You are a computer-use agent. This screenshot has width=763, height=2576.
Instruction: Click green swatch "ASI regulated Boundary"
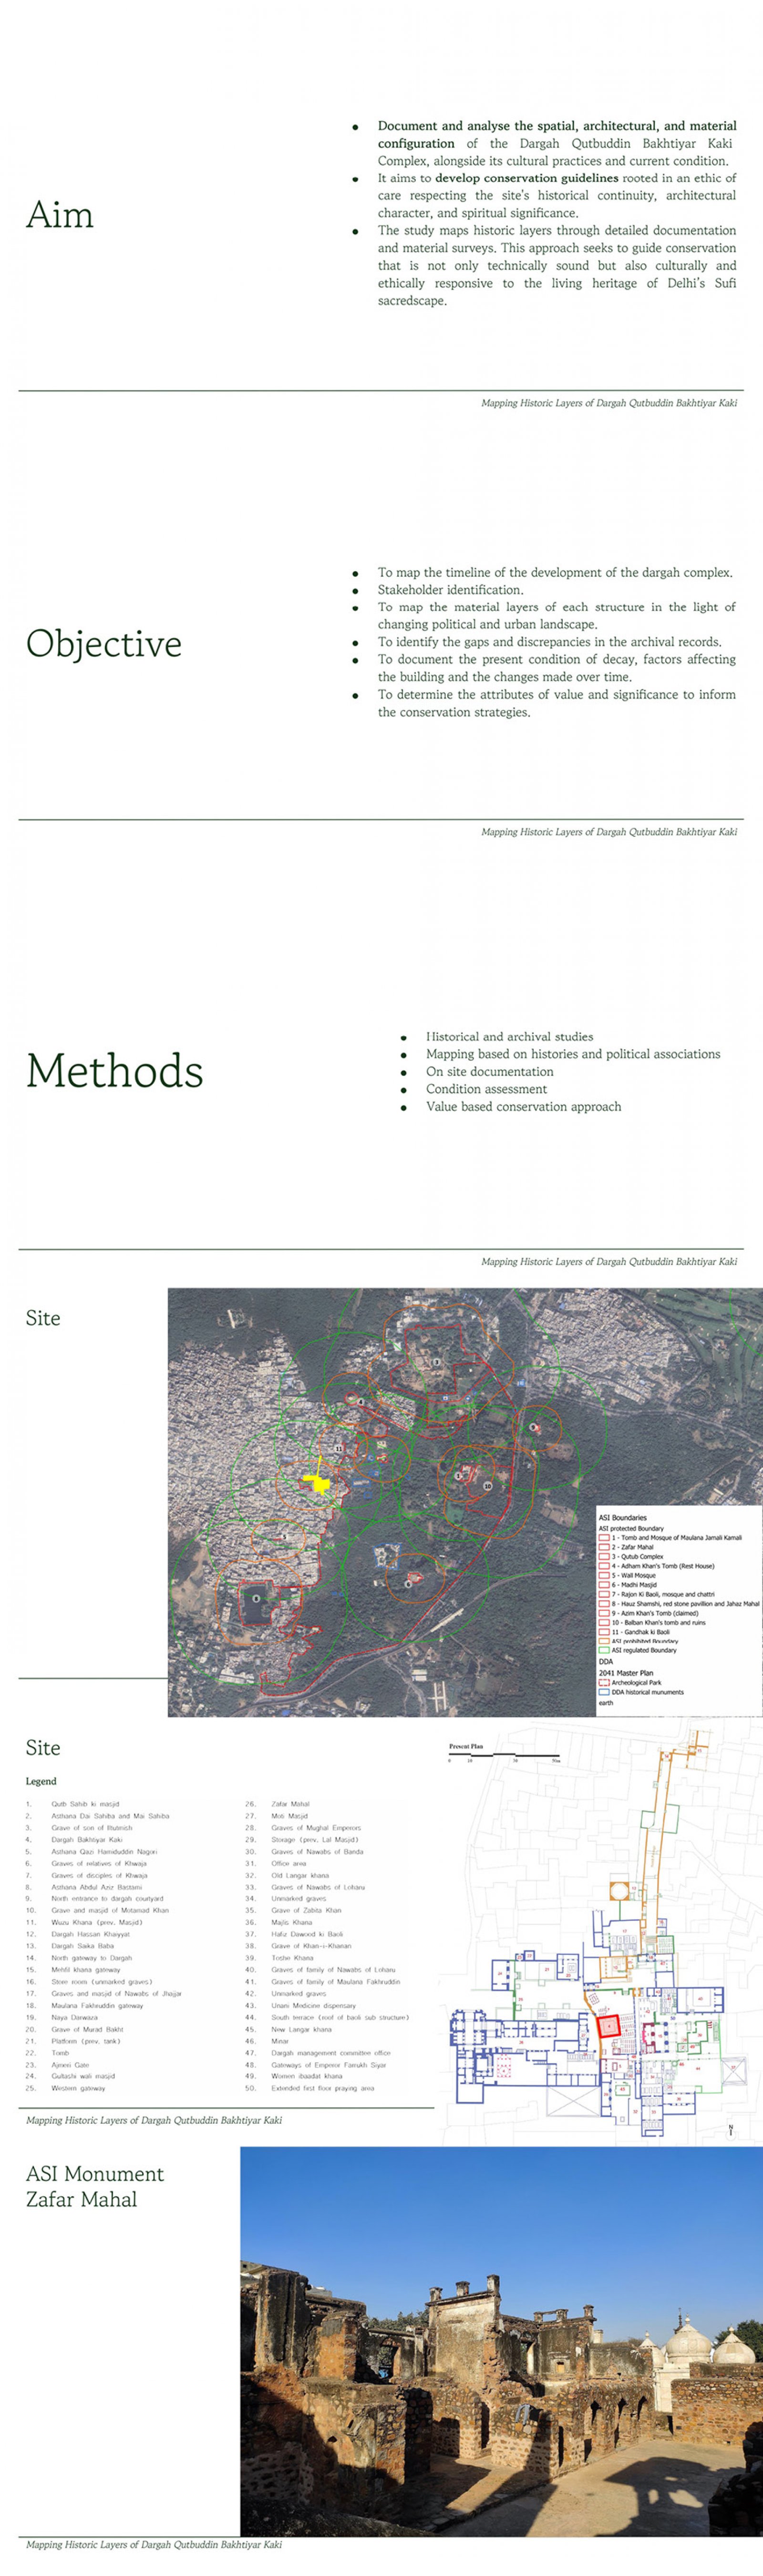click(604, 1650)
